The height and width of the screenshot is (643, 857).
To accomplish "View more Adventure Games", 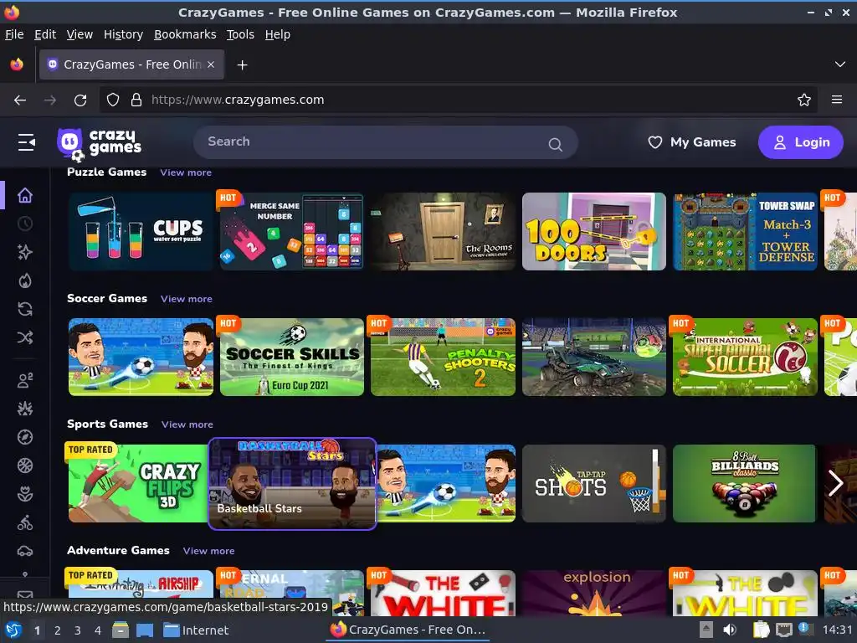I will (208, 551).
